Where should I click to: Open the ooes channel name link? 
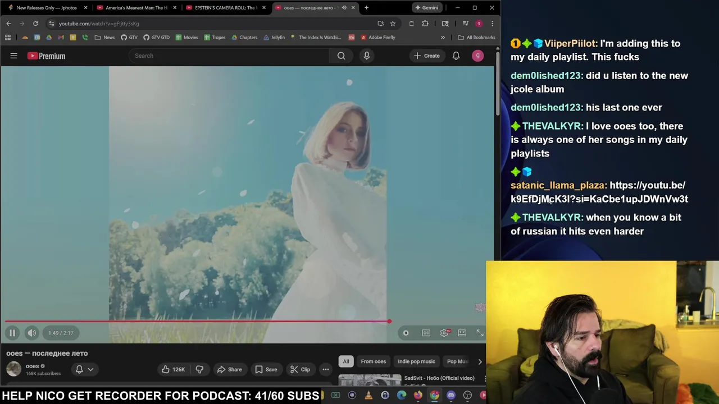[x=32, y=366]
